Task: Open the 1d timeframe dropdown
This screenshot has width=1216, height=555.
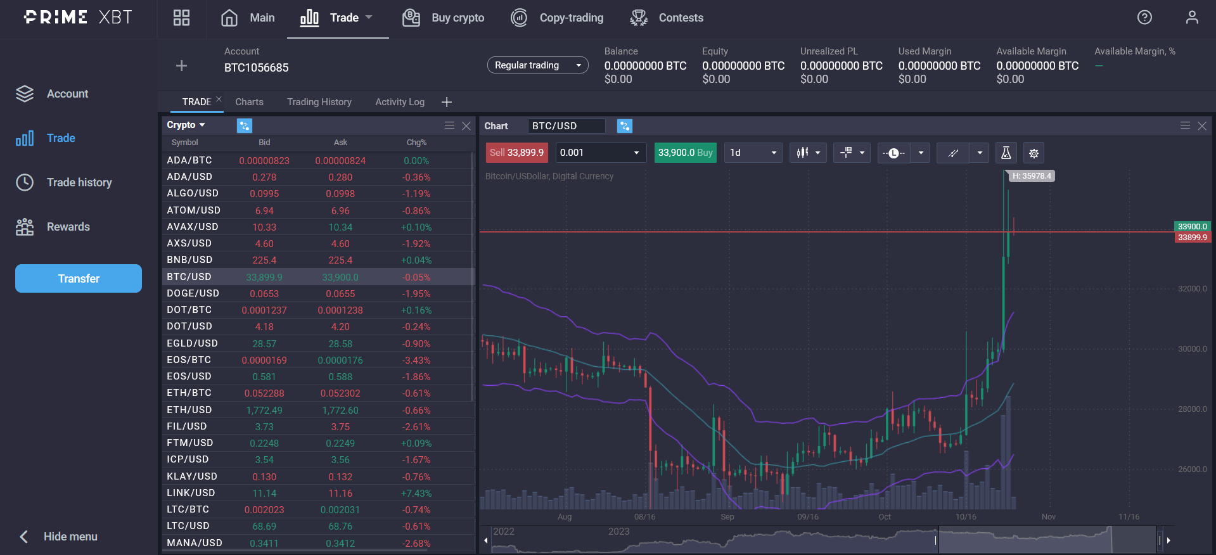Action: coord(753,153)
